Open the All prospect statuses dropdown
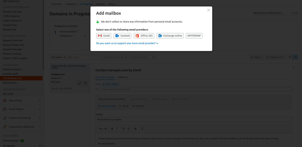The height and width of the screenshot is (147, 302). click(x=115, y=57)
